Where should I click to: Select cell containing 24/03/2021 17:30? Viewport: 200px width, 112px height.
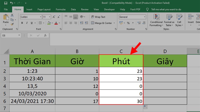[32, 101]
